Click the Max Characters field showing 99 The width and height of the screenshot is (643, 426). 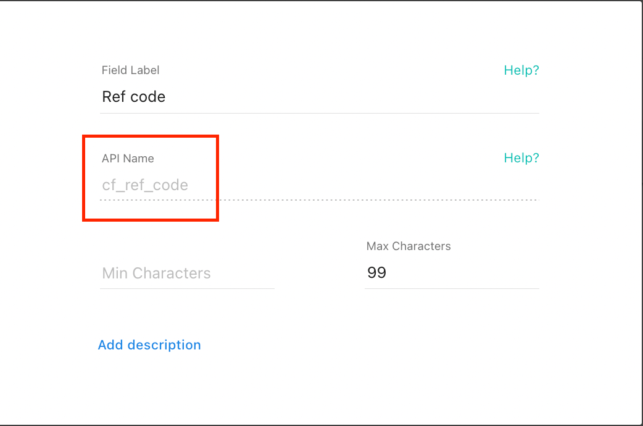(452, 273)
